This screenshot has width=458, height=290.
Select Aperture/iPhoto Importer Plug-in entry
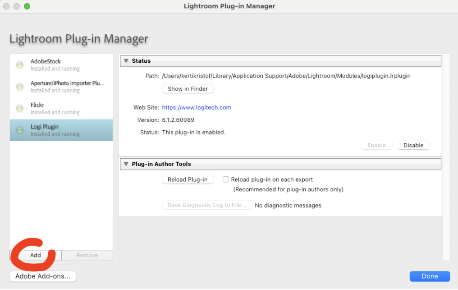67,87
